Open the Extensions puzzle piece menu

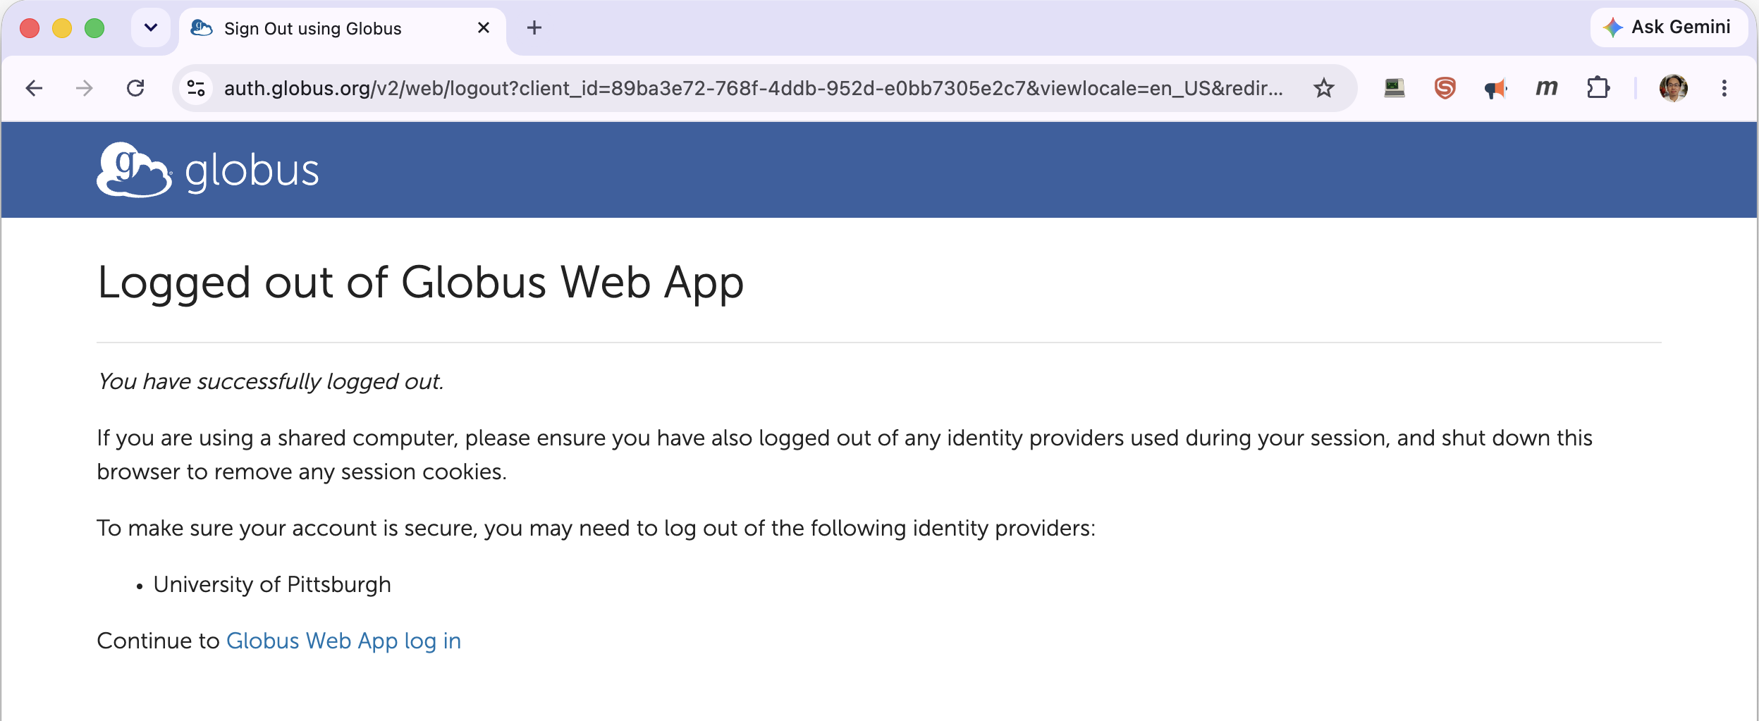[x=1598, y=88]
